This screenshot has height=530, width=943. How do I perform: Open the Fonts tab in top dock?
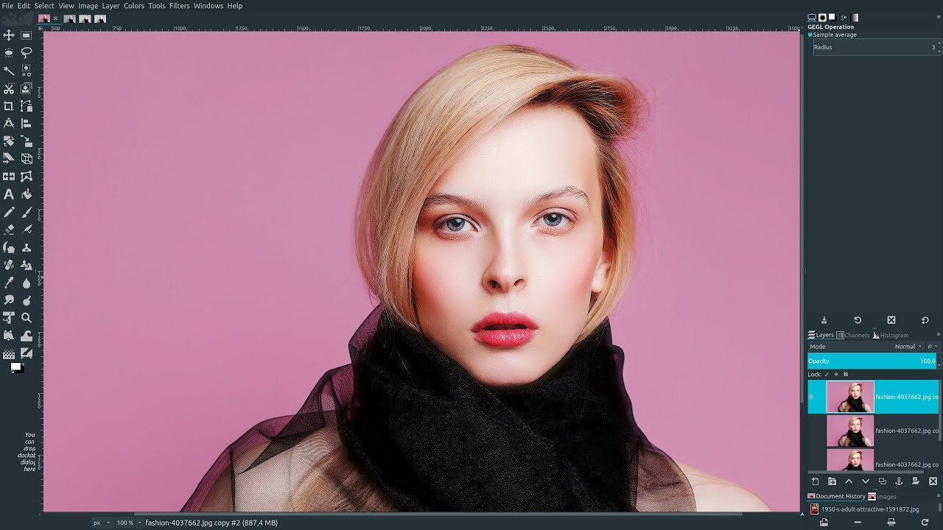(844, 17)
